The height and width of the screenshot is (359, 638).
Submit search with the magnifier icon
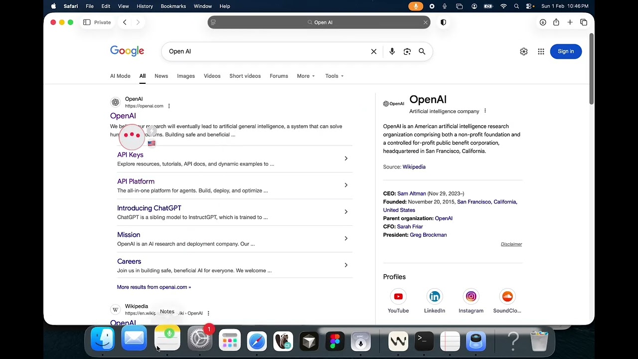[x=422, y=51]
